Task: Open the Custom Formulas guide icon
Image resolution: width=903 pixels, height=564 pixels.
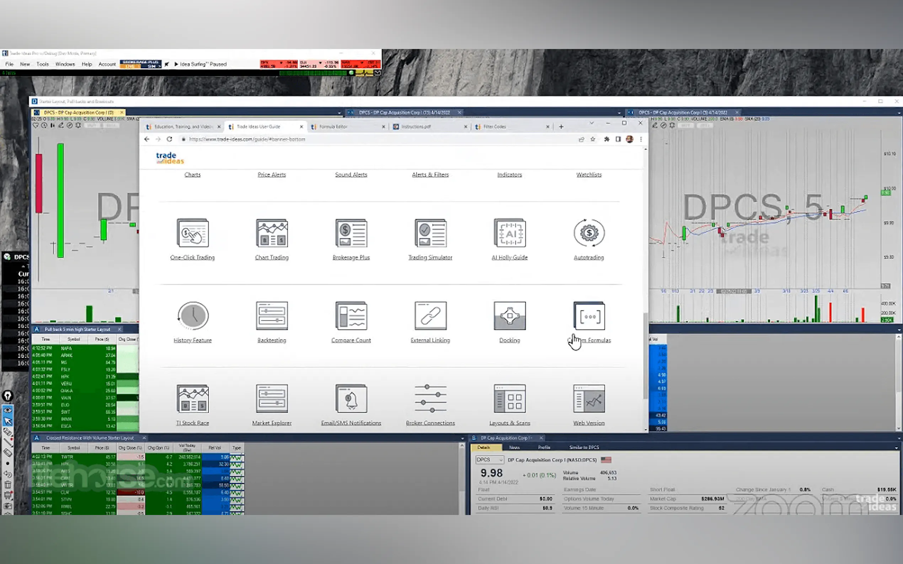Action: (589, 316)
